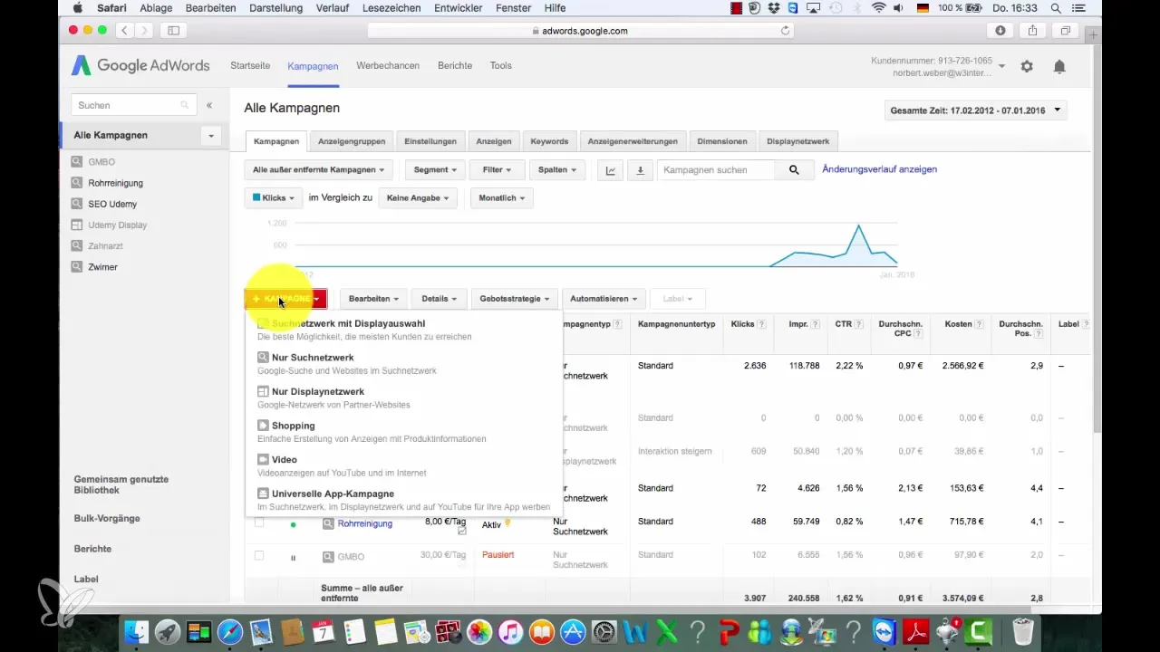This screenshot has width=1160, height=652.
Task: Go to Werbechancen in top navigation
Action: pyautogui.click(x=388, y=66)
